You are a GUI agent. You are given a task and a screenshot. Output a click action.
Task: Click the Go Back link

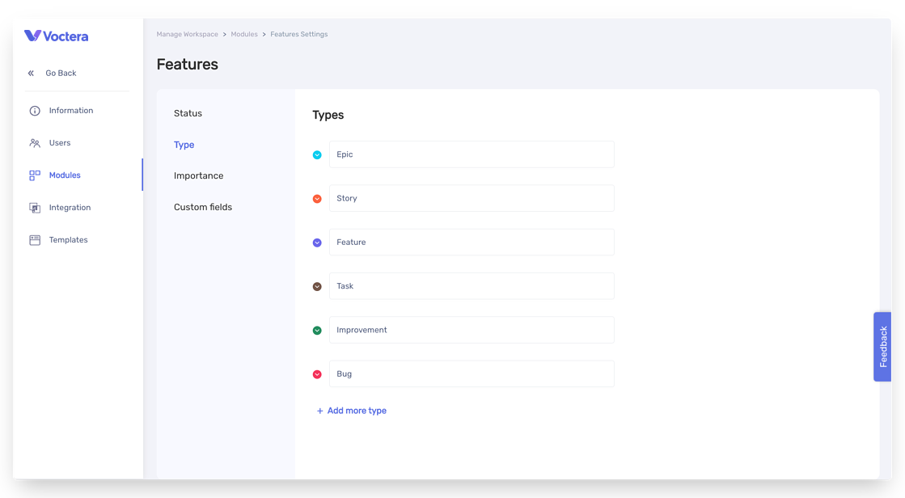tap(61, 73)
